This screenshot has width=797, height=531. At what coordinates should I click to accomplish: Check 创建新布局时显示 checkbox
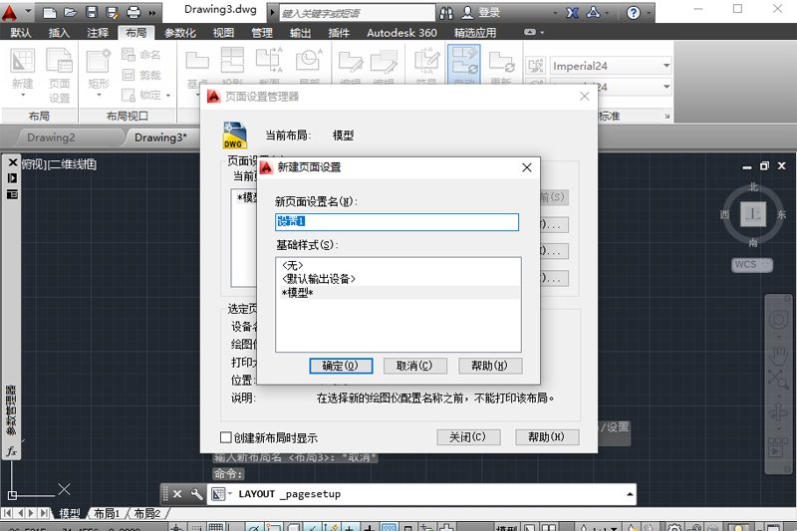point(226,437)
